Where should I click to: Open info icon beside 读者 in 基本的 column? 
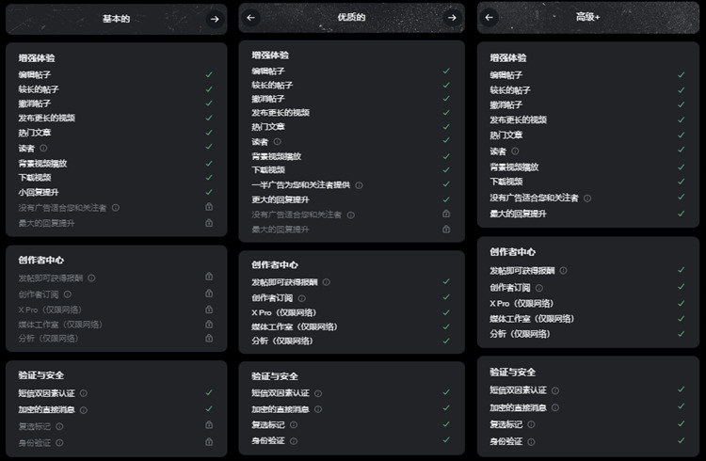coord(42,149)
